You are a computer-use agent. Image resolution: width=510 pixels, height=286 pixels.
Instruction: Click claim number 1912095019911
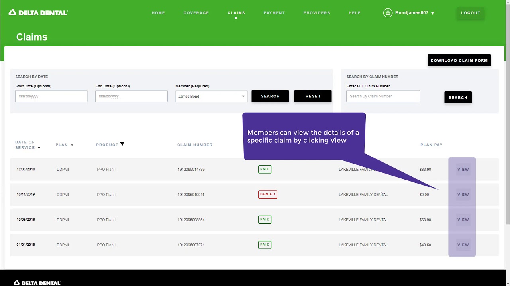click(x=191, y=195)
